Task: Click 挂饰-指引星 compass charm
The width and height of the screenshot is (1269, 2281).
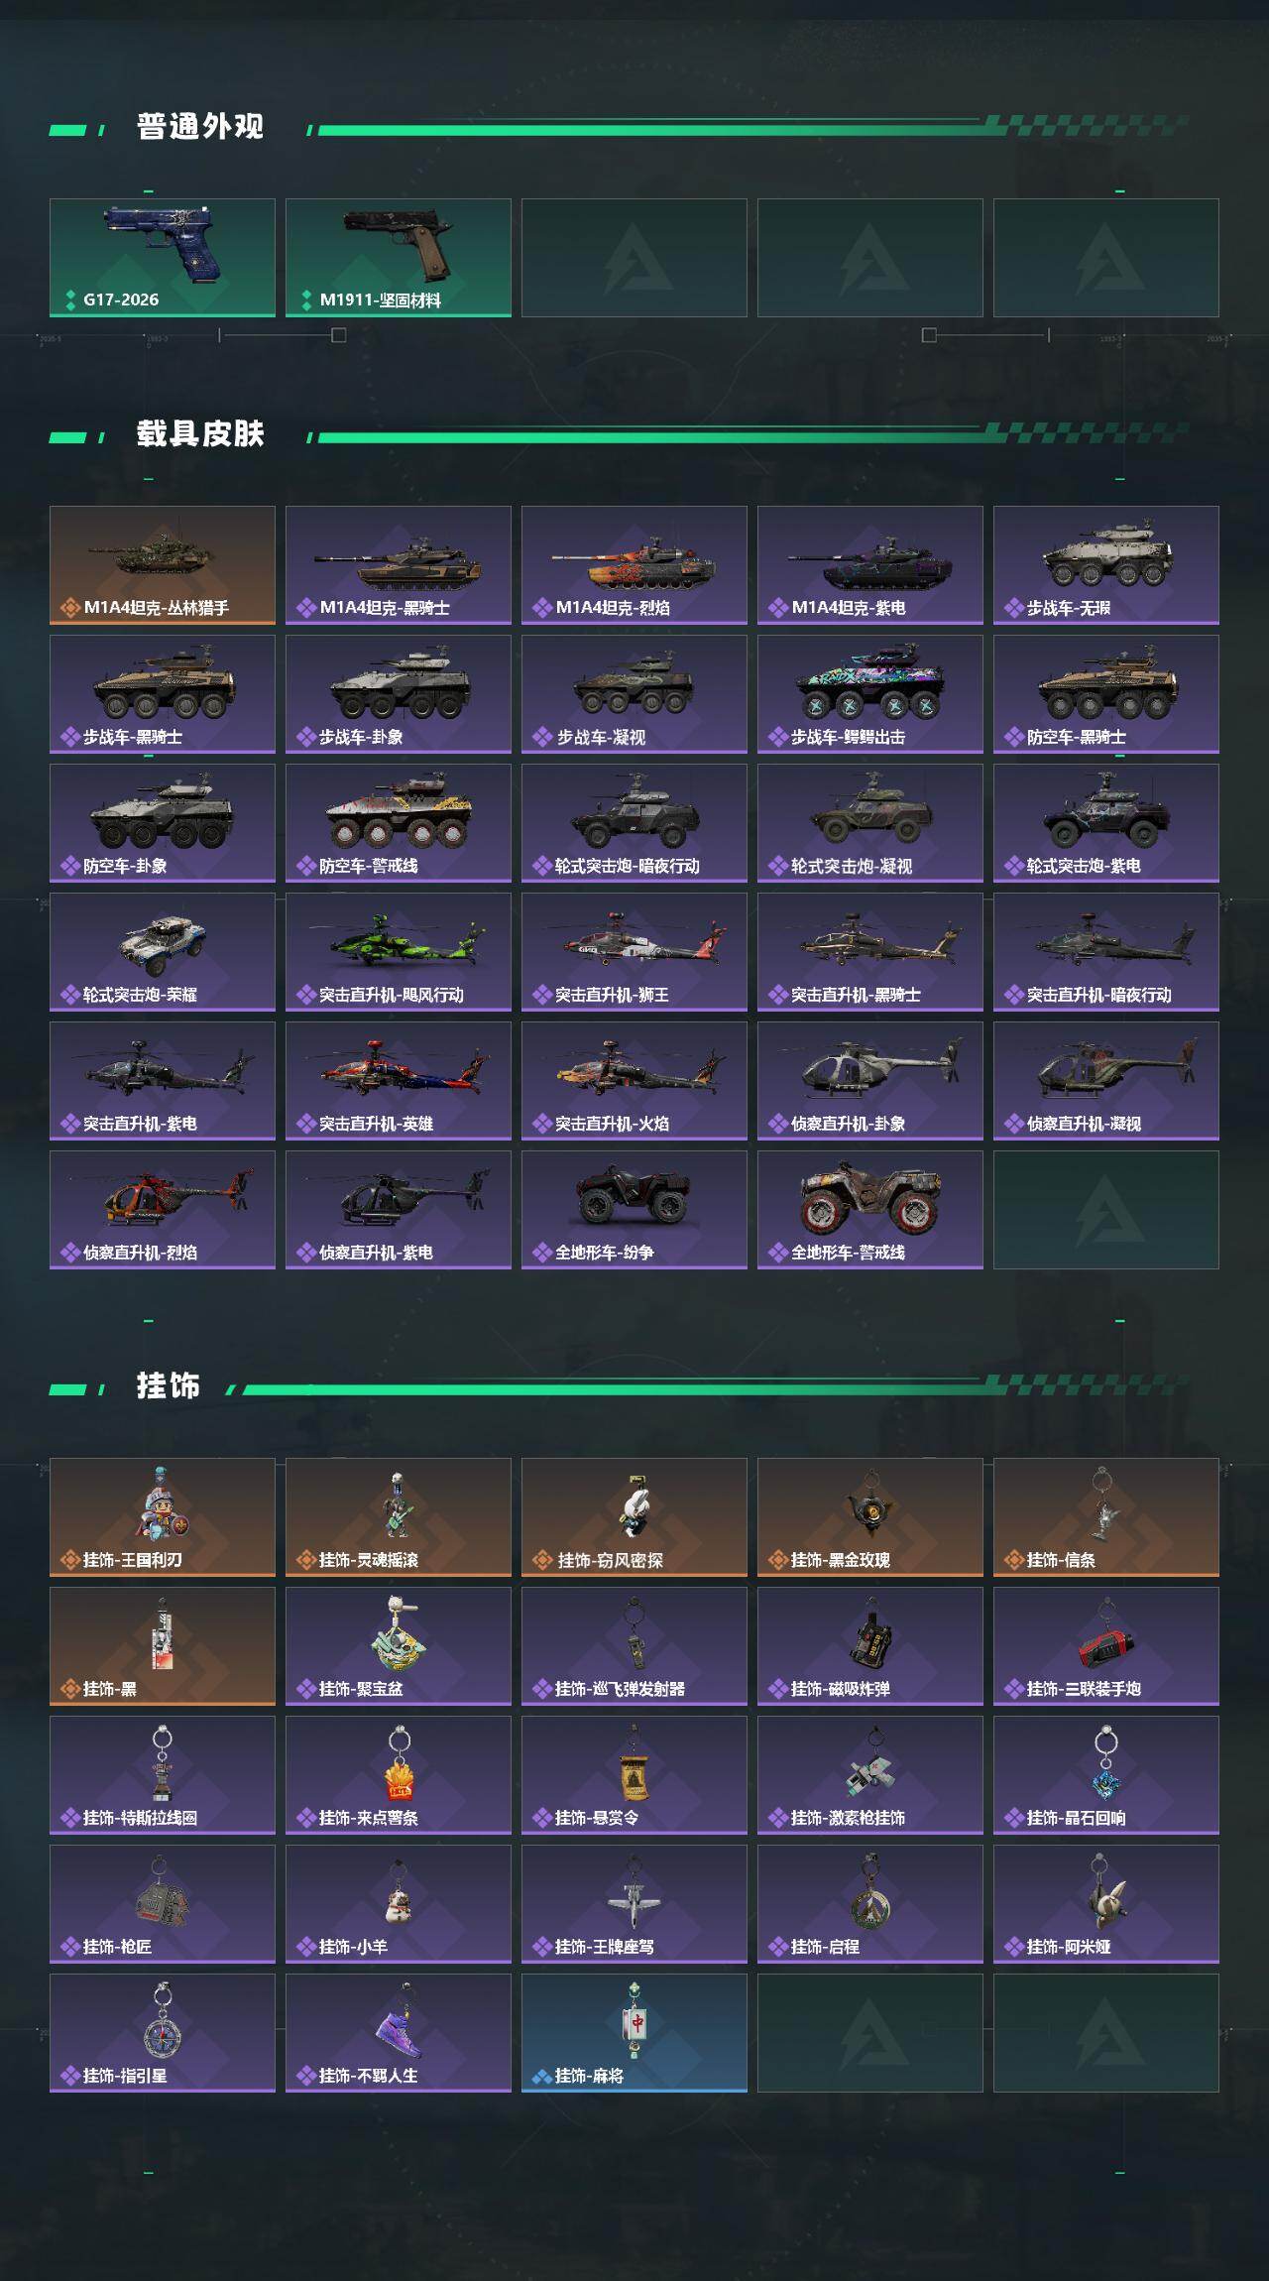Action: 163,2033
